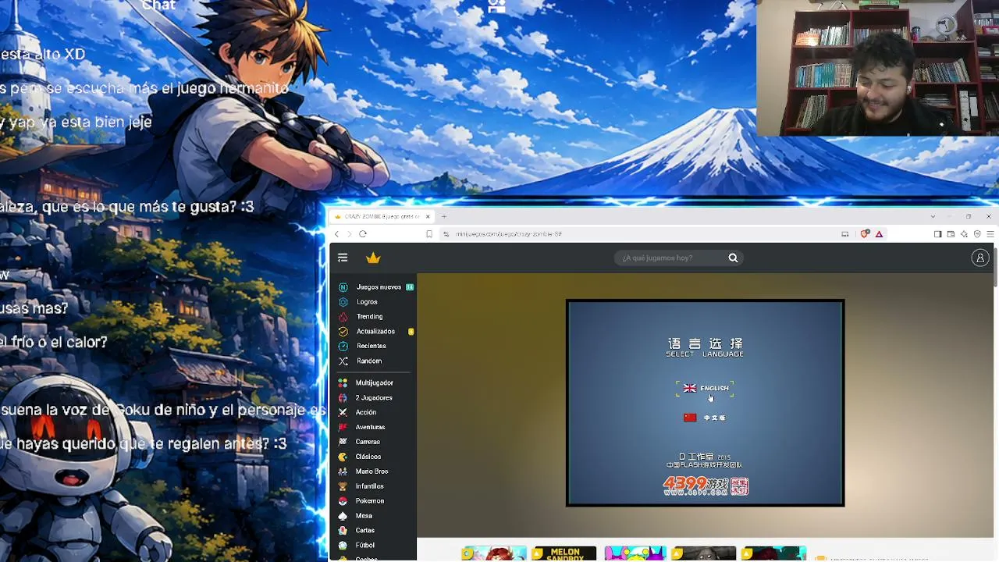Click the Juegos nuevos 'N' icon
This screenshot has width=999, height=562.
[343, 287]
